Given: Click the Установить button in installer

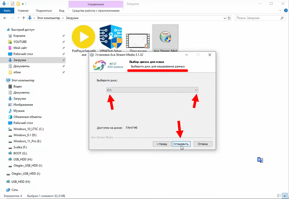Looking at the screenshot, I should point(181,144).
